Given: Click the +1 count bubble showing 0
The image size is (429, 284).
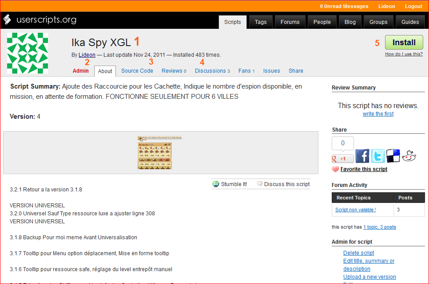Looking at the screenshot, I should click(343, 143).
